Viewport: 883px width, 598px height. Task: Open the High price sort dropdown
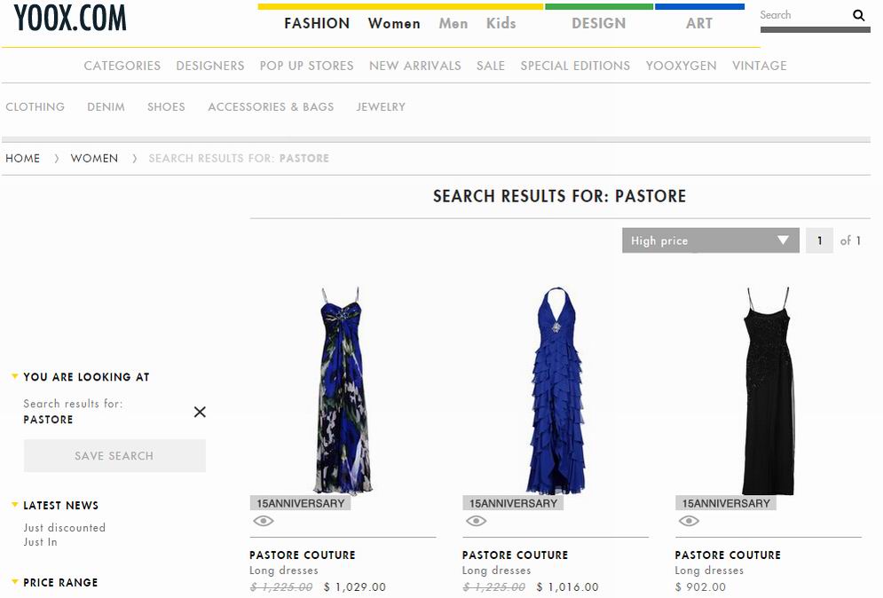point(710,240)
